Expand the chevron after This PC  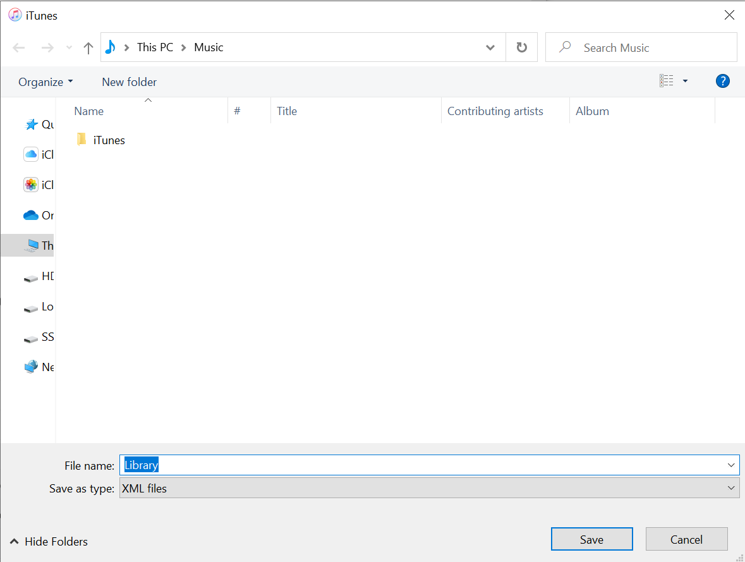click(183, 47)
